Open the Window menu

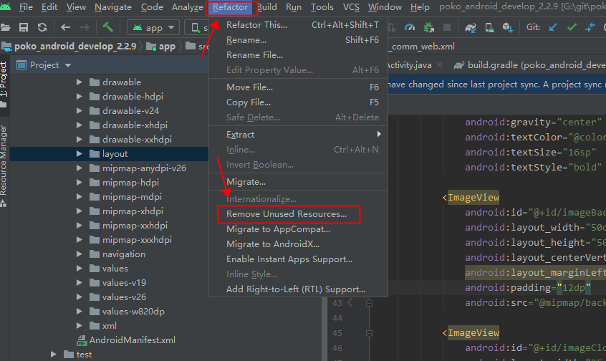(x=385, y=7)
